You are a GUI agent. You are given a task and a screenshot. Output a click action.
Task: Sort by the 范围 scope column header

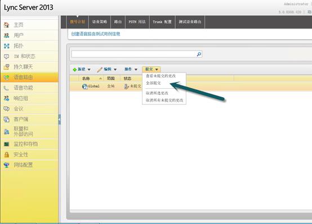(111, 79)
